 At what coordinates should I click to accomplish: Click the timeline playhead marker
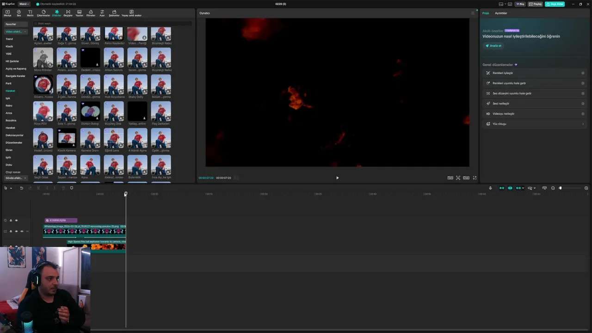[125, 194]
